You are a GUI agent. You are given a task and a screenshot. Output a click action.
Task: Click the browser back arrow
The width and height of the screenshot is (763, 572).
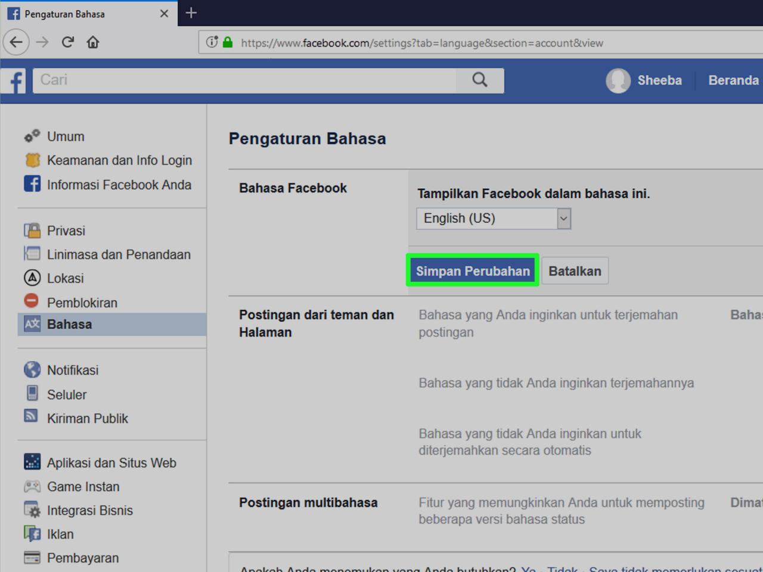click(16, 42)
